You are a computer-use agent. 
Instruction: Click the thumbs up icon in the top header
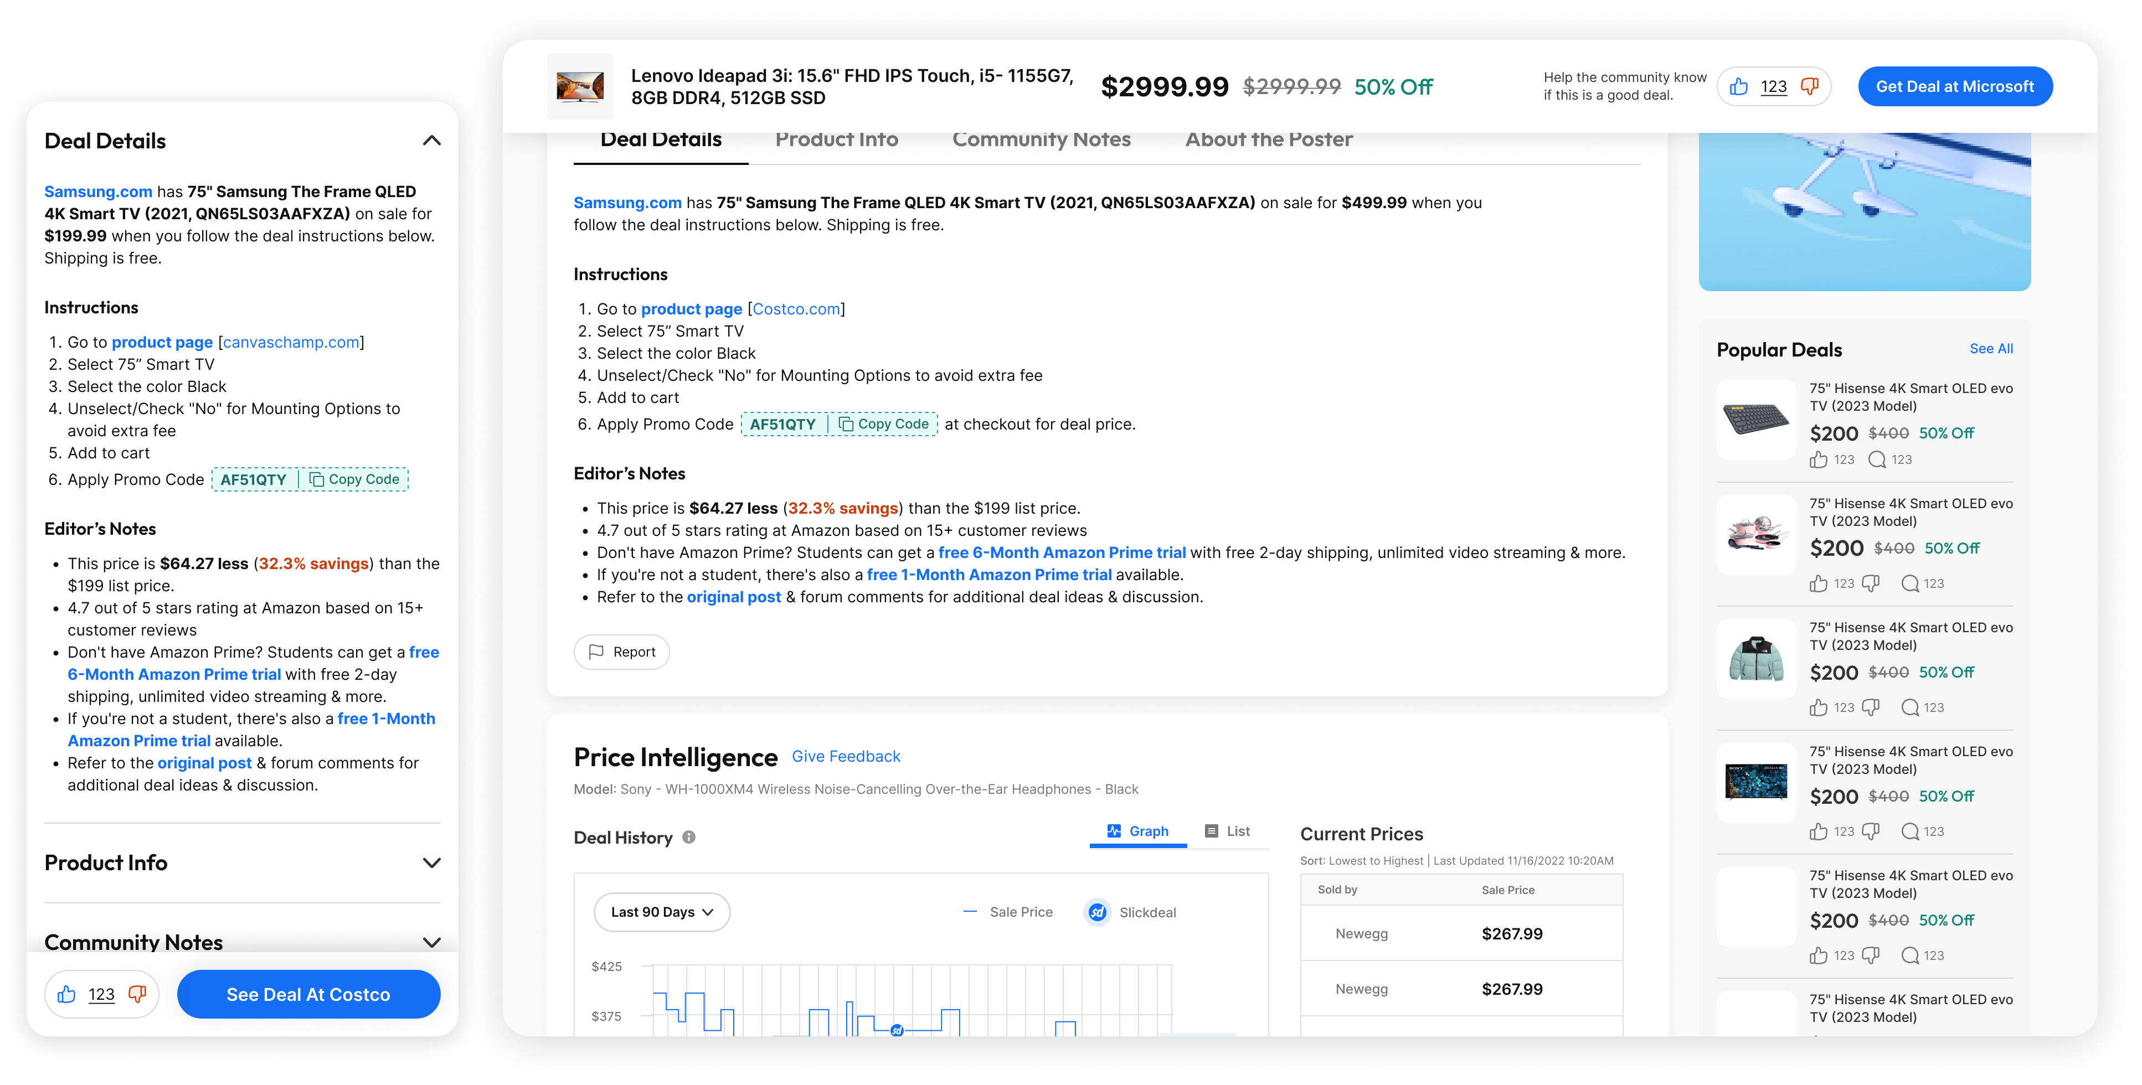[x=1739, y=86]
